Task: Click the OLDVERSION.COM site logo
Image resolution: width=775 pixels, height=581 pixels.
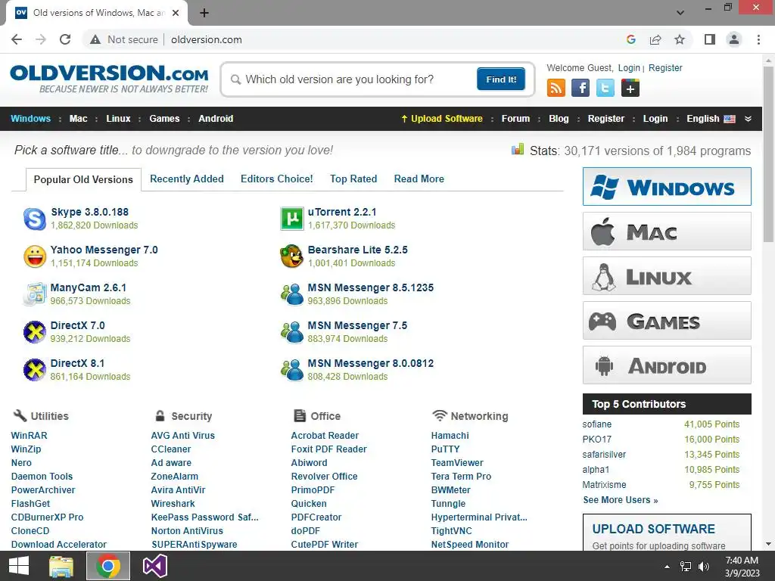Action: [109, 79]
